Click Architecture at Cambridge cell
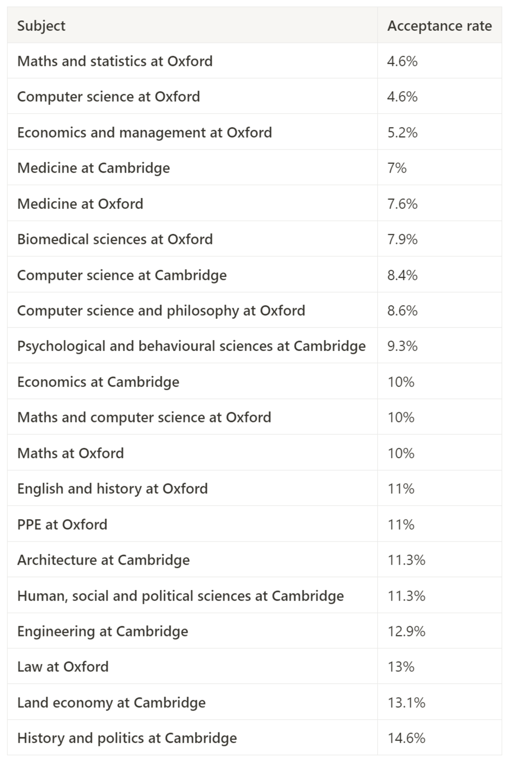The width and height of the screenshot is (509, 762). [104, 560]
